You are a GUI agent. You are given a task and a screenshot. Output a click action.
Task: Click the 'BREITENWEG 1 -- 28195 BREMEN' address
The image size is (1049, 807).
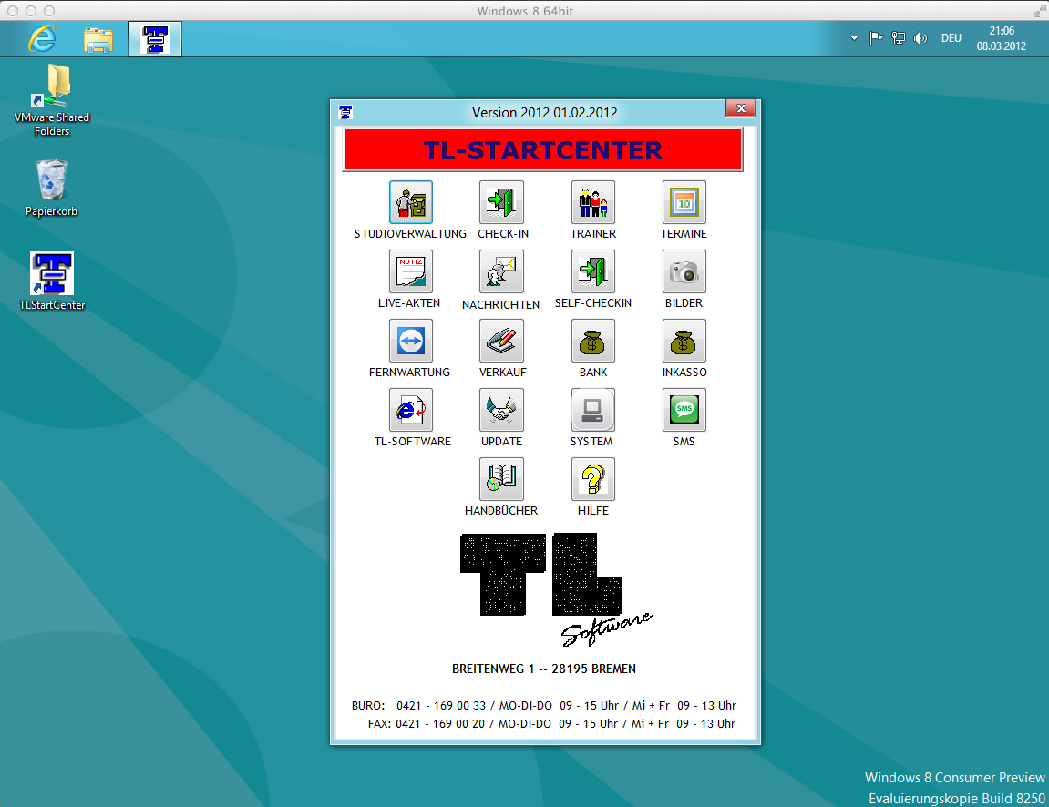(x=544, y=669)
